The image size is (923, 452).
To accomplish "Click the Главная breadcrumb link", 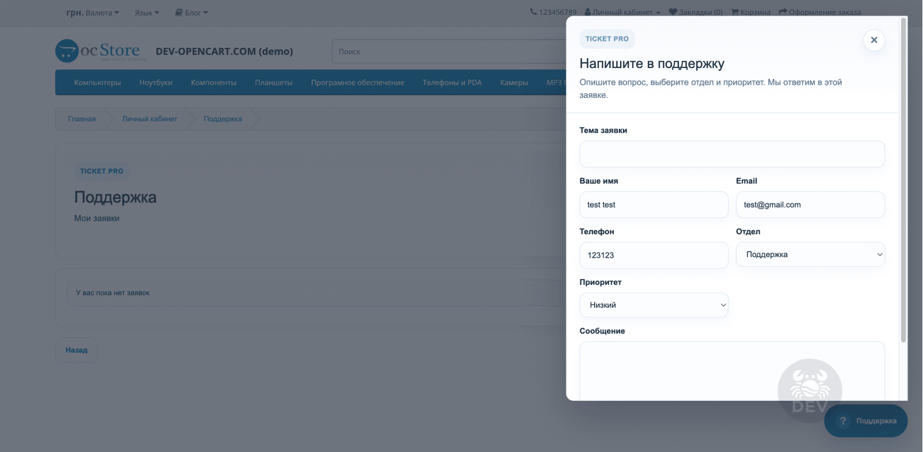I will tap(82, 119).
